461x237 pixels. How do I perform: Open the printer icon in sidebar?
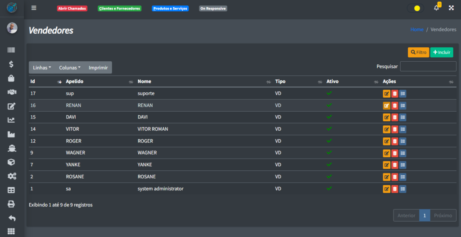coord(12,204)
